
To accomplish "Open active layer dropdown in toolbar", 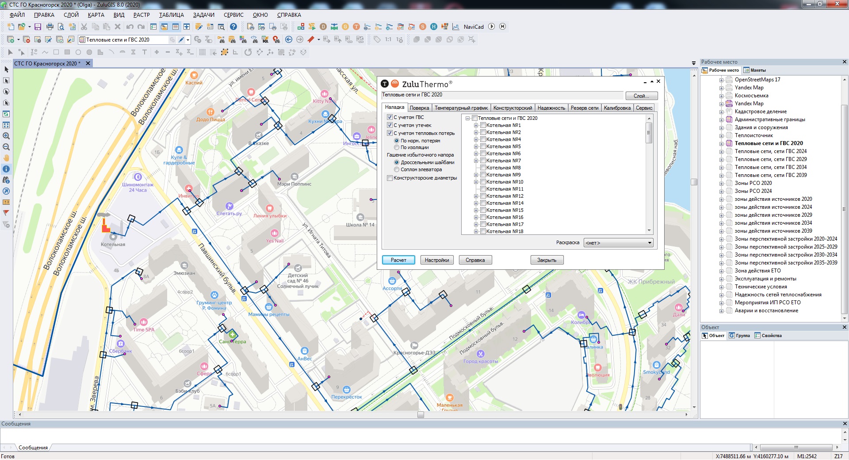I will [x=188, y=40].
